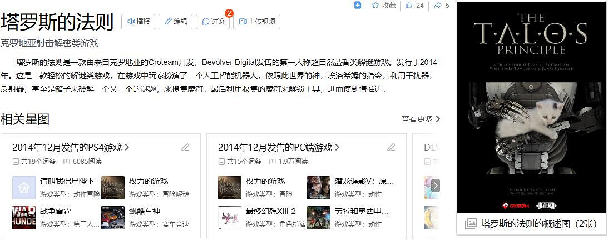Screen dimensions: 608x240
Task: Click 共15个词条 entry count text
Action: [244, 162]
